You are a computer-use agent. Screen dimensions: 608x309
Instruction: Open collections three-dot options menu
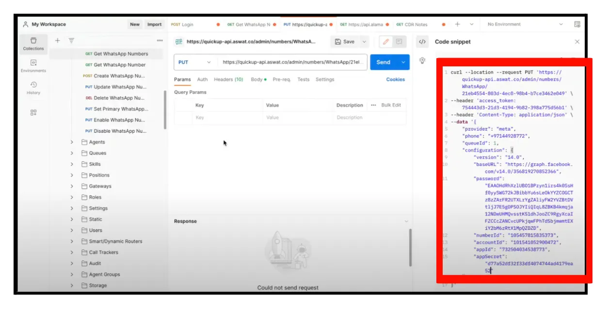pos(160,41)
